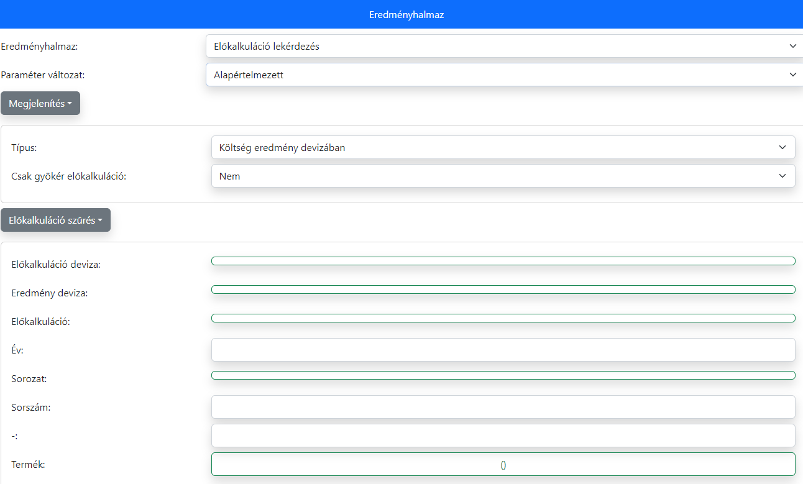This screenshot has height=484, width=803.
Task: Click the Előkalkuláció filter field
Action: click(503, 318)
